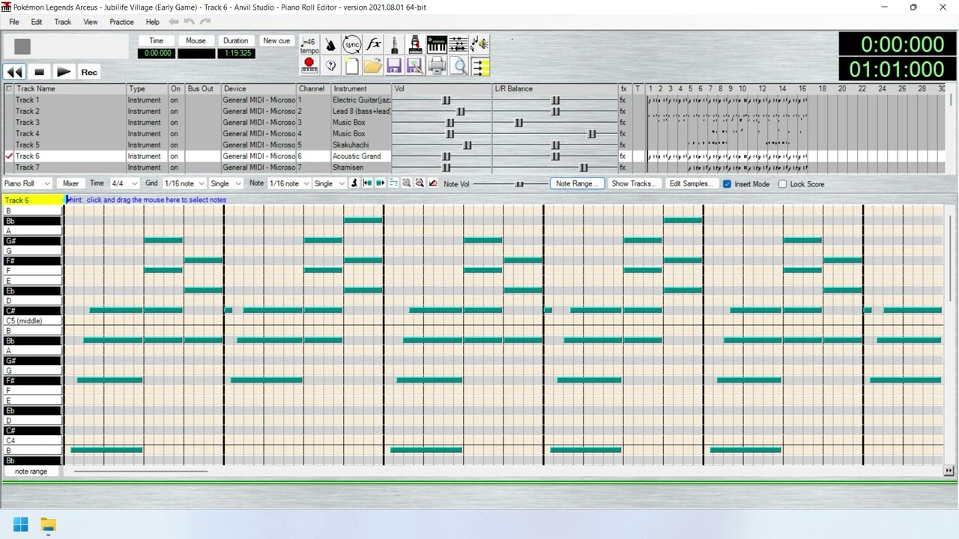The width and height of the screenshot is (959, 539).
Task: Open the Help menu
Action: pos(153,22)
